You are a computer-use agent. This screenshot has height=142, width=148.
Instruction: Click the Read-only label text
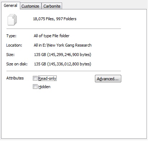[x=47, y=78]
